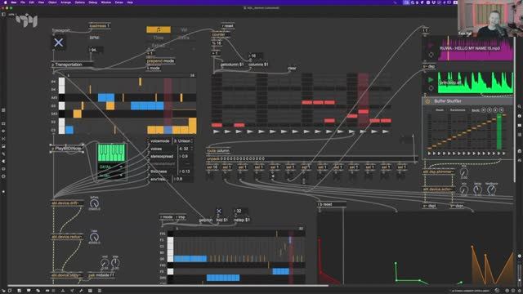This screenshot has height=294, width=523.
Task: Click the stereospread number box 0.9
Action: tap(186, 156)
